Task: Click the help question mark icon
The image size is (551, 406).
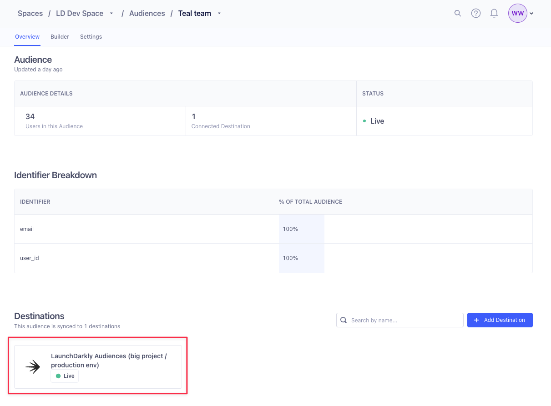Action: pos(476,13)
